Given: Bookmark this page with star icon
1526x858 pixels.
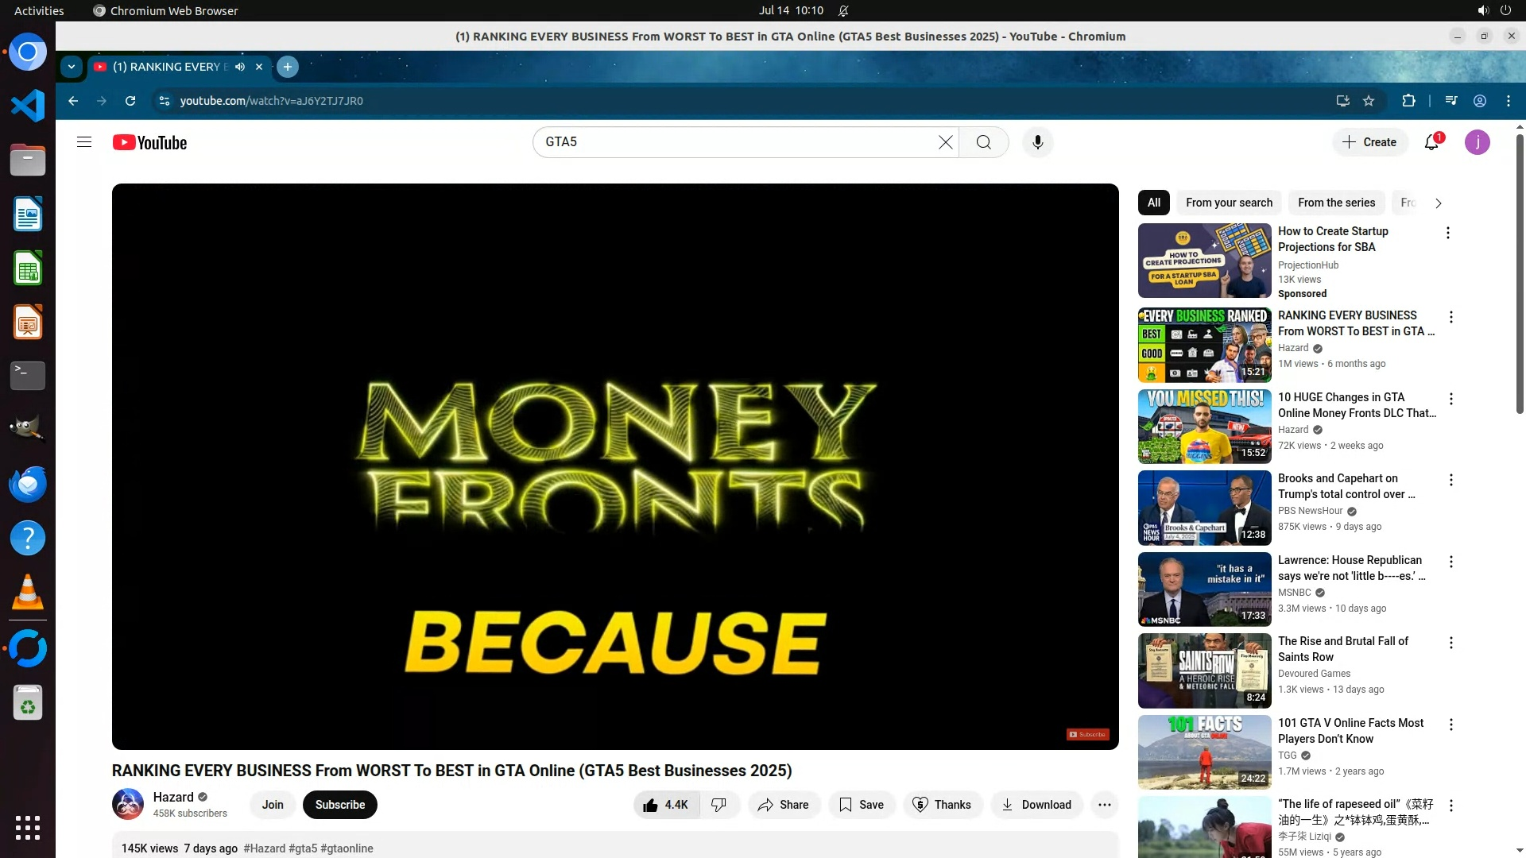Looking at the screenshot, I should coord(1369,101).
